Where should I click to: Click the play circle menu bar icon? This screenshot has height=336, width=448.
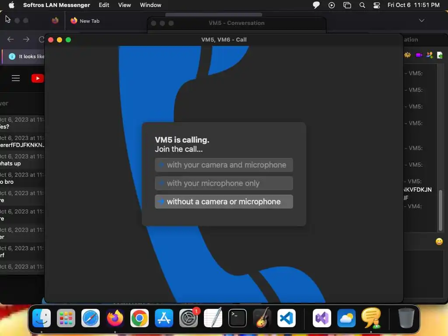tap(332, 5)
